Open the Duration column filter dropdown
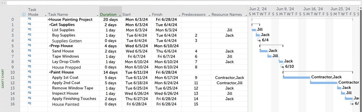 tap(120, 15)
